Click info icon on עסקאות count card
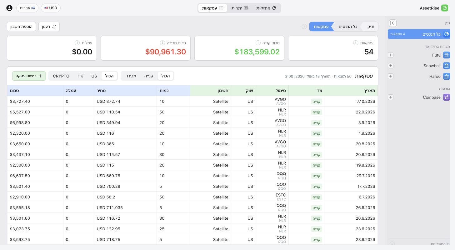 tap(356, 43)
